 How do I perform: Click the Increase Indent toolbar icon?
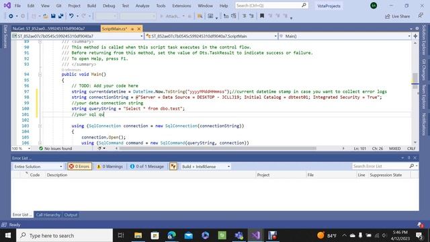tap(251, 16)
